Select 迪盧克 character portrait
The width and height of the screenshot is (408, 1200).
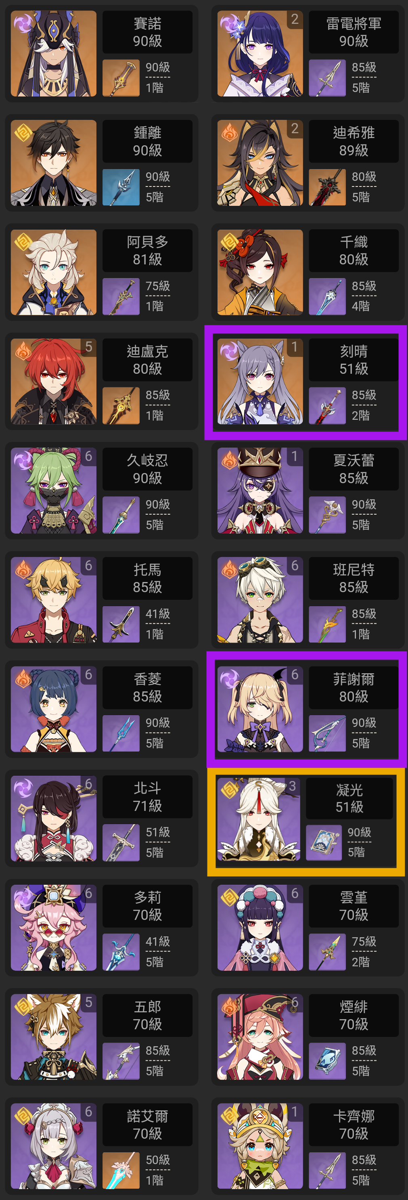point(54,381)
